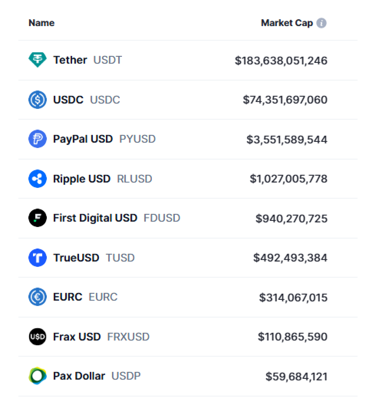Click the USDC coin logo icon
This screenshot has width=379, height=408.
pos(38,100)
